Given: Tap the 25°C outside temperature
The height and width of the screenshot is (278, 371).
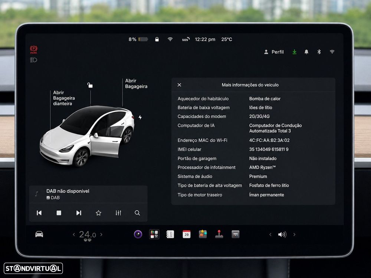Looking at the screenshot, I should tap(227, 39).
